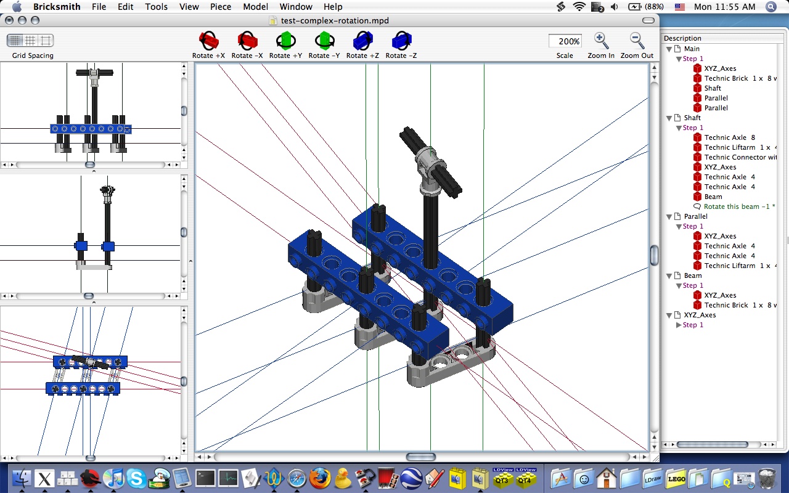Collapse the Main model in the outline

669,49
